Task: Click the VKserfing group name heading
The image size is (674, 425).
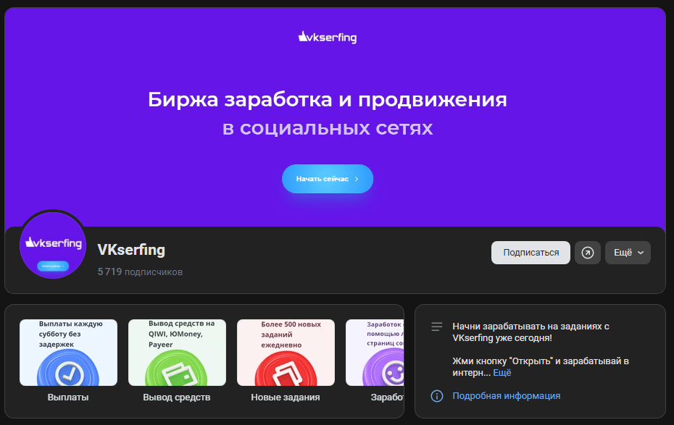Action: (x=131, y=250)
